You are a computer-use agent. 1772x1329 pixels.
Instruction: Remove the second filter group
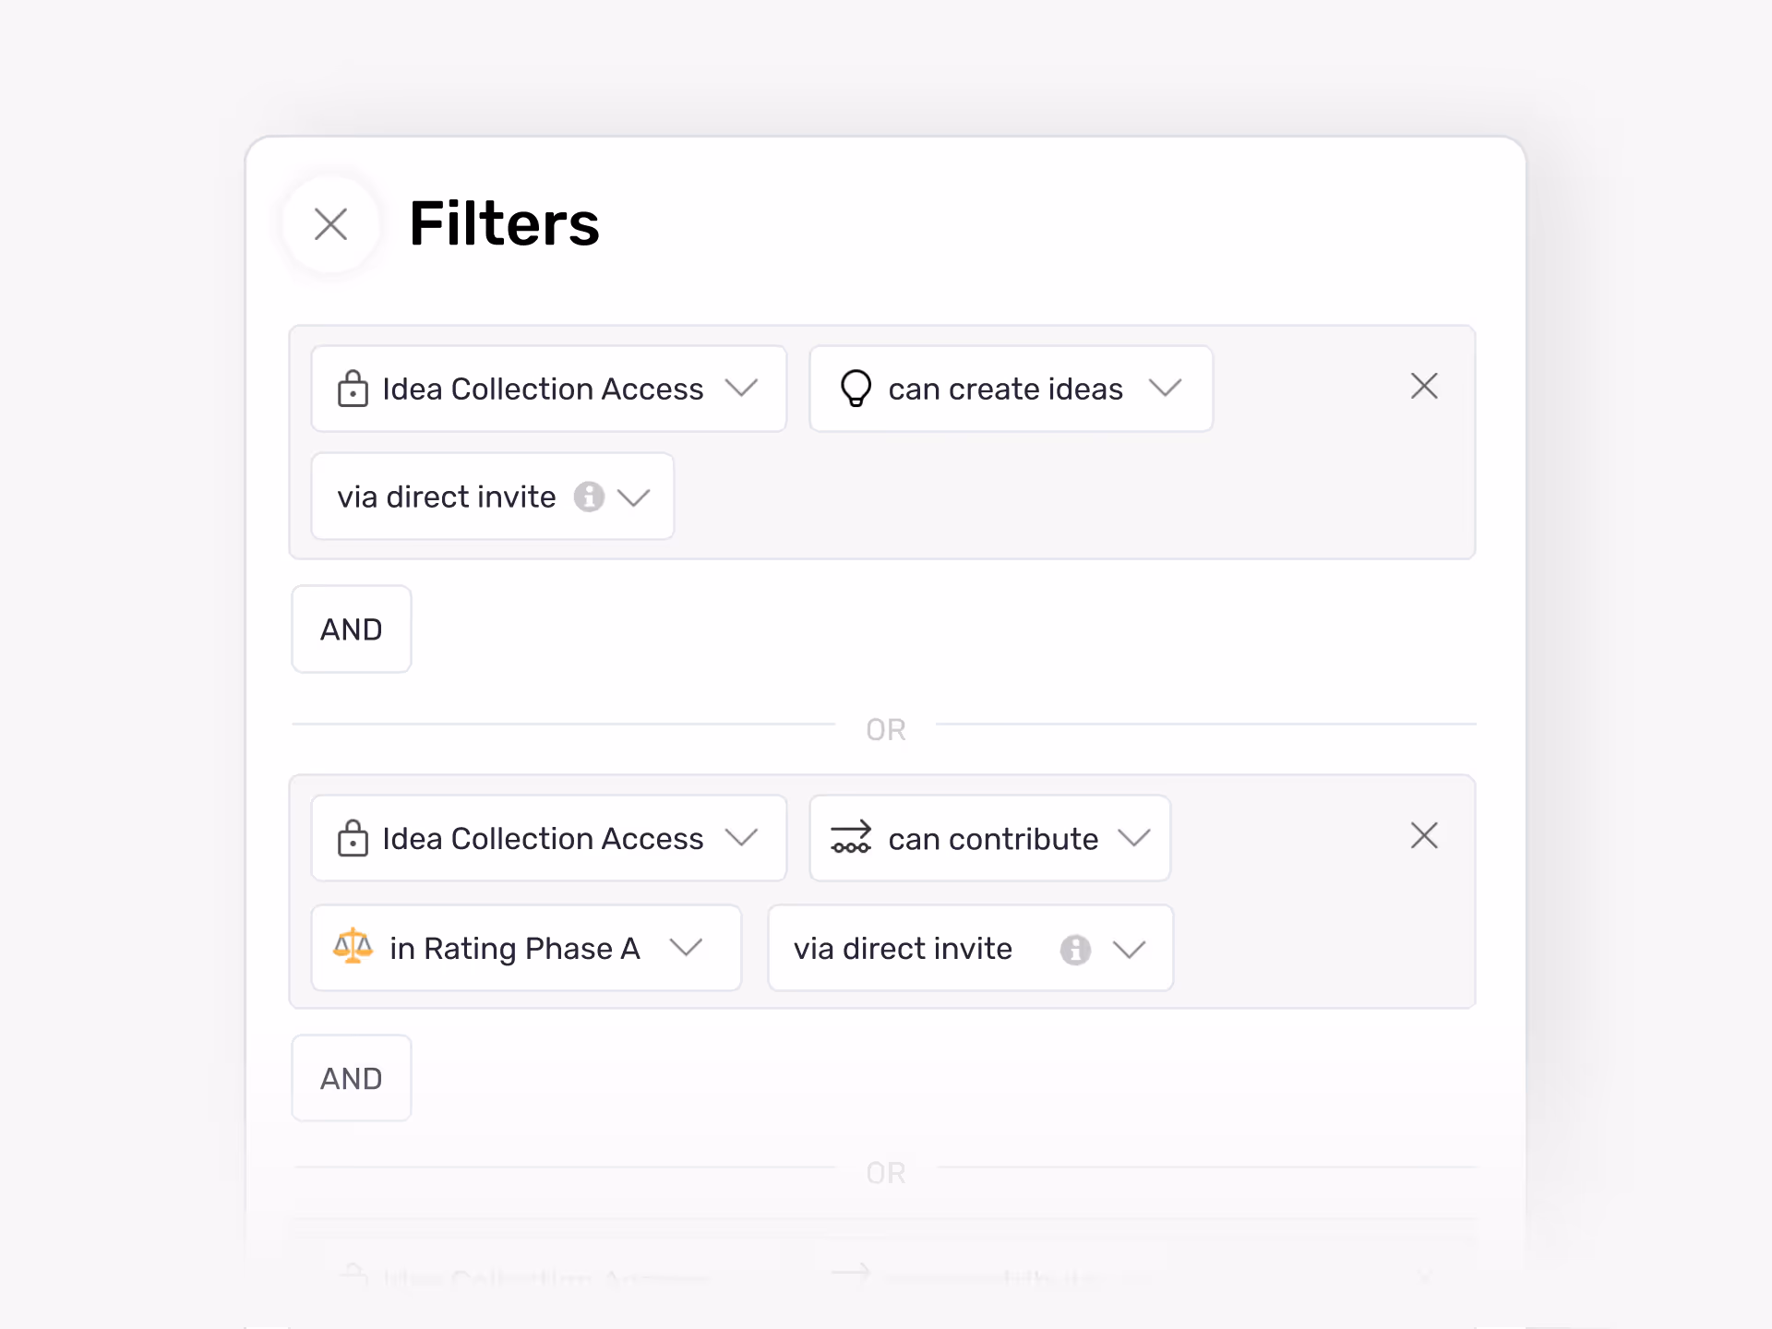pos(1424,835)
